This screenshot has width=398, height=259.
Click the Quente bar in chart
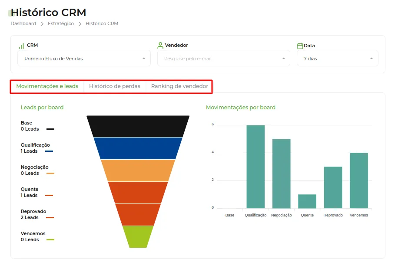tap(307, 201)
